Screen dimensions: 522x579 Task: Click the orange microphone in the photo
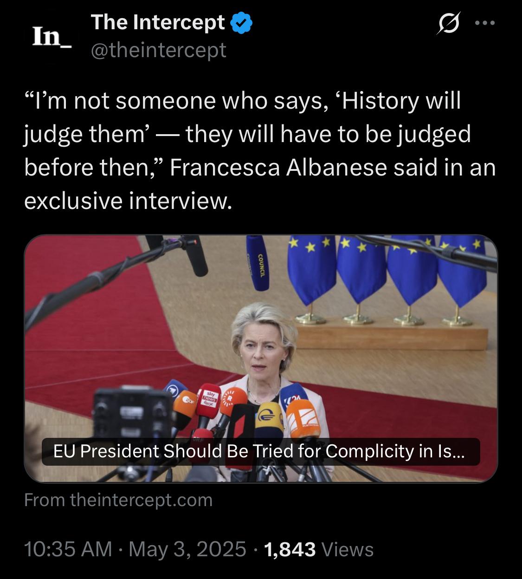point(303,418)
